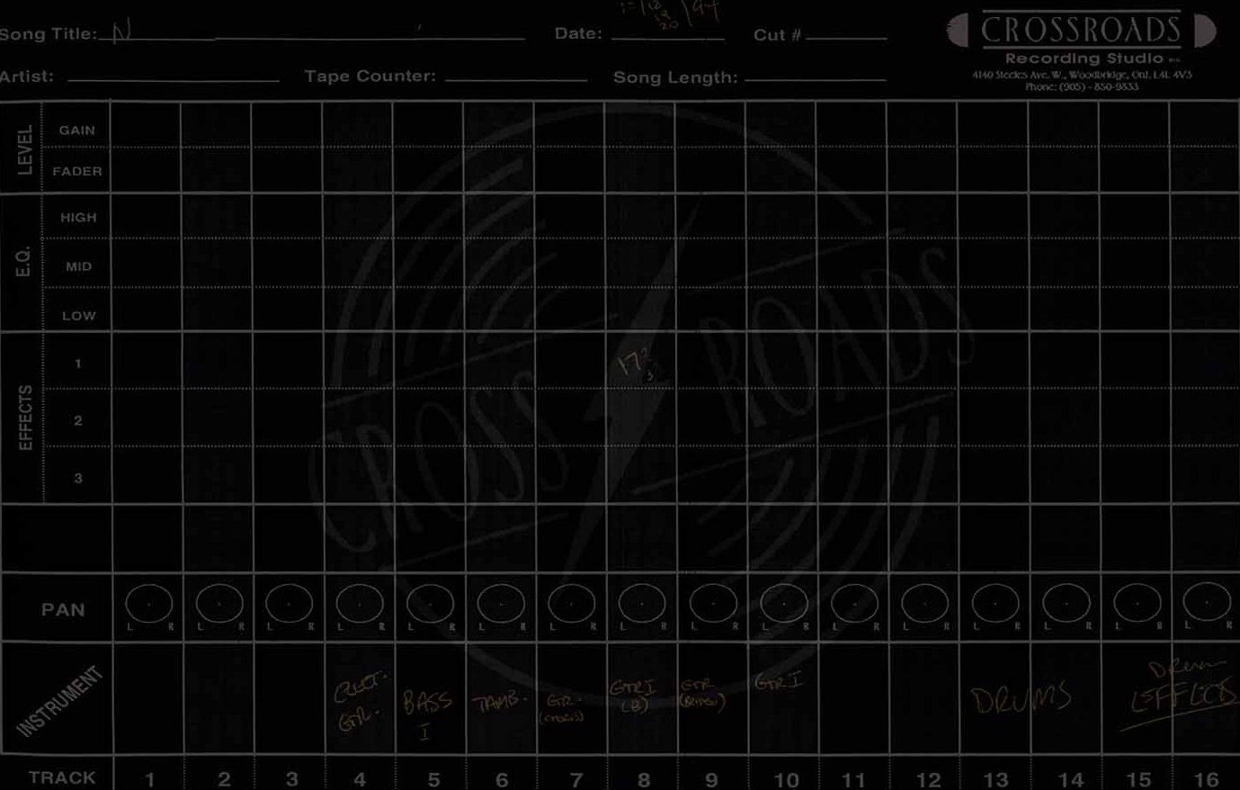
Task: Click the pan circle for track 13
Action: click(995, 604)
